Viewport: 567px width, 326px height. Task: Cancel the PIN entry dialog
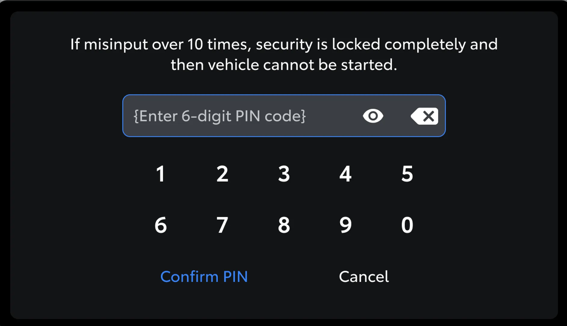pos(364,276)
